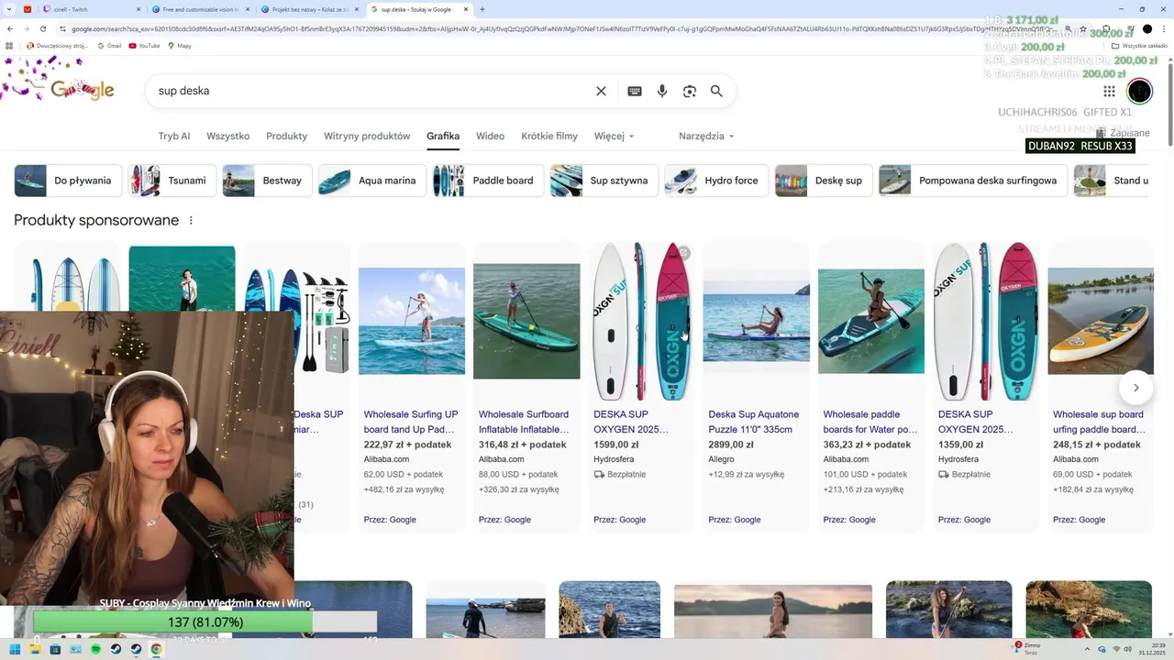Select the Wszystko search tab
The height and width of the screenshot is (660, 1174).
[x=227, y=136]
